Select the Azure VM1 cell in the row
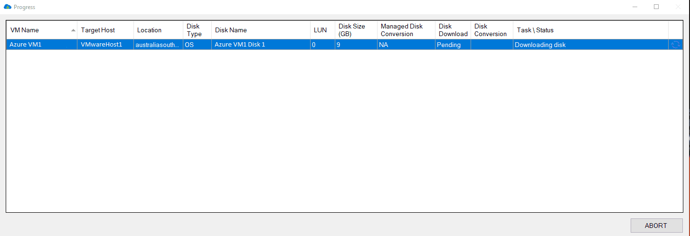This screenshot has height=236, width=690. [26, 45]
